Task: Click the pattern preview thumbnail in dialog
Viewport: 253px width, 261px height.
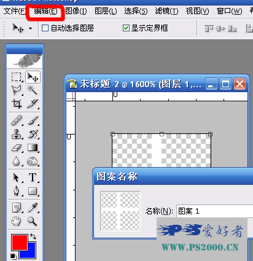Action: coord(120,211)
